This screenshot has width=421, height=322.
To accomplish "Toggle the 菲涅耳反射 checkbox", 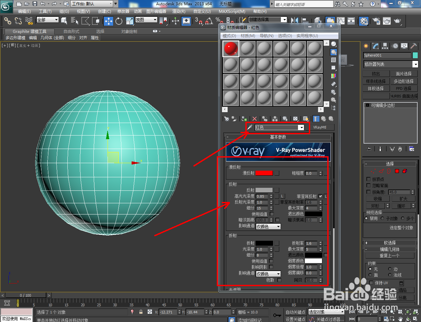I will (x=320, y=196).
